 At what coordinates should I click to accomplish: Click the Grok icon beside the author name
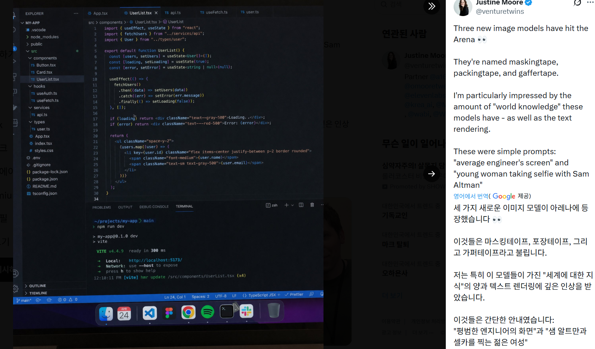(x=577, y=3)
